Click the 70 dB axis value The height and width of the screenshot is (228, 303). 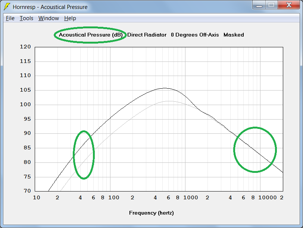pos(27,191)
